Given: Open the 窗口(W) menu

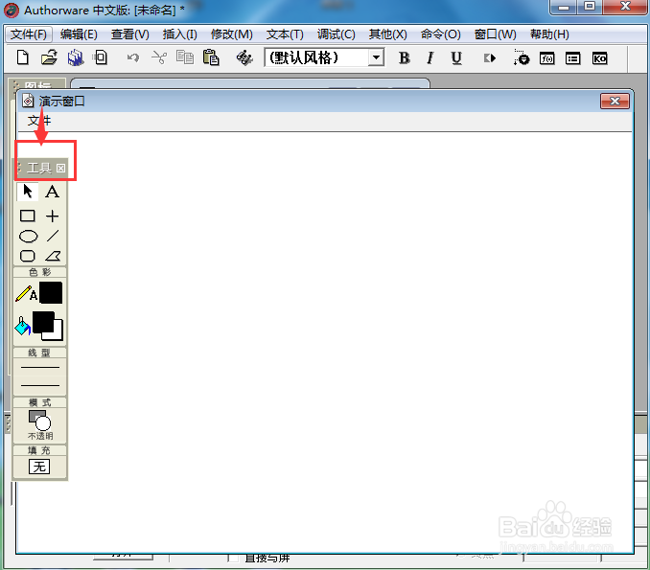Looking at the screenshot, I should pos(495,34).
